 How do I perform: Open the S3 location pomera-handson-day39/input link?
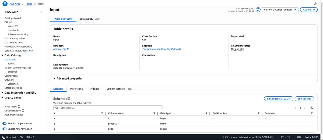162,49
